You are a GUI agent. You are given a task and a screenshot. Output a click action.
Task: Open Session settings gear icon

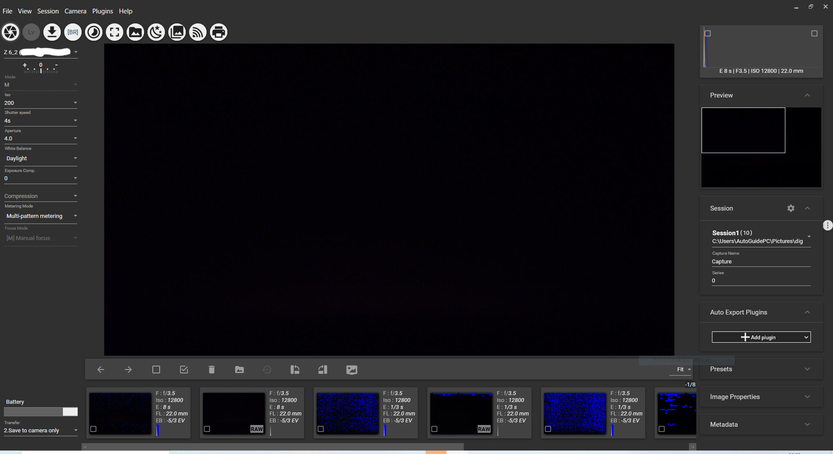coord(791,208)
